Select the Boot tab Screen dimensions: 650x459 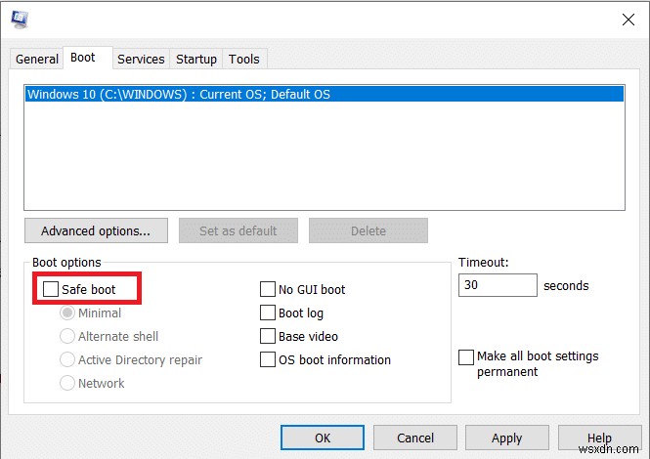[83, 58]
